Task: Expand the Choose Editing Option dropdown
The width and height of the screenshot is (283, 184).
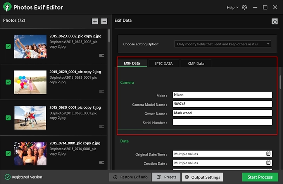Action: [x=223, y=44]
